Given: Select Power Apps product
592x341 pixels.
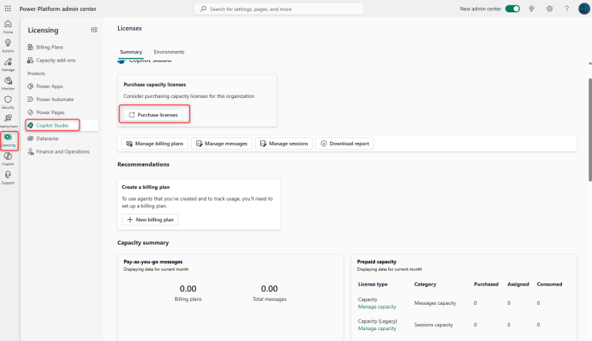Looking at the screenshot, I should tap(49, 86).
